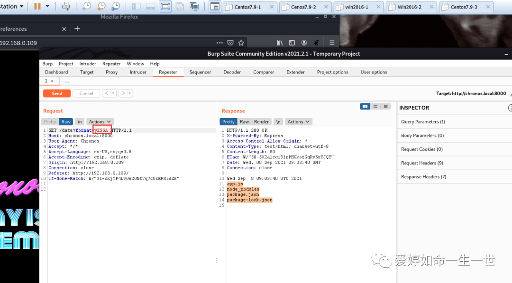Open the Intruder menu in menu bar

(x=88, y=64)
